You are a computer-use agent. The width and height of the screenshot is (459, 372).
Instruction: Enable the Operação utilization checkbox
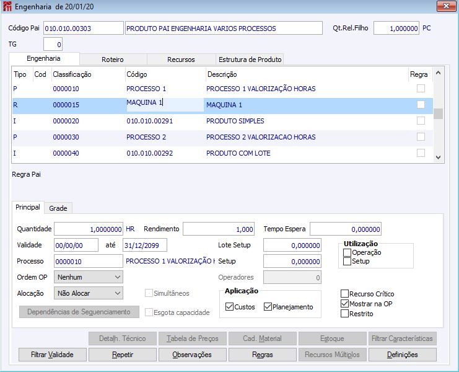point(347,252)
